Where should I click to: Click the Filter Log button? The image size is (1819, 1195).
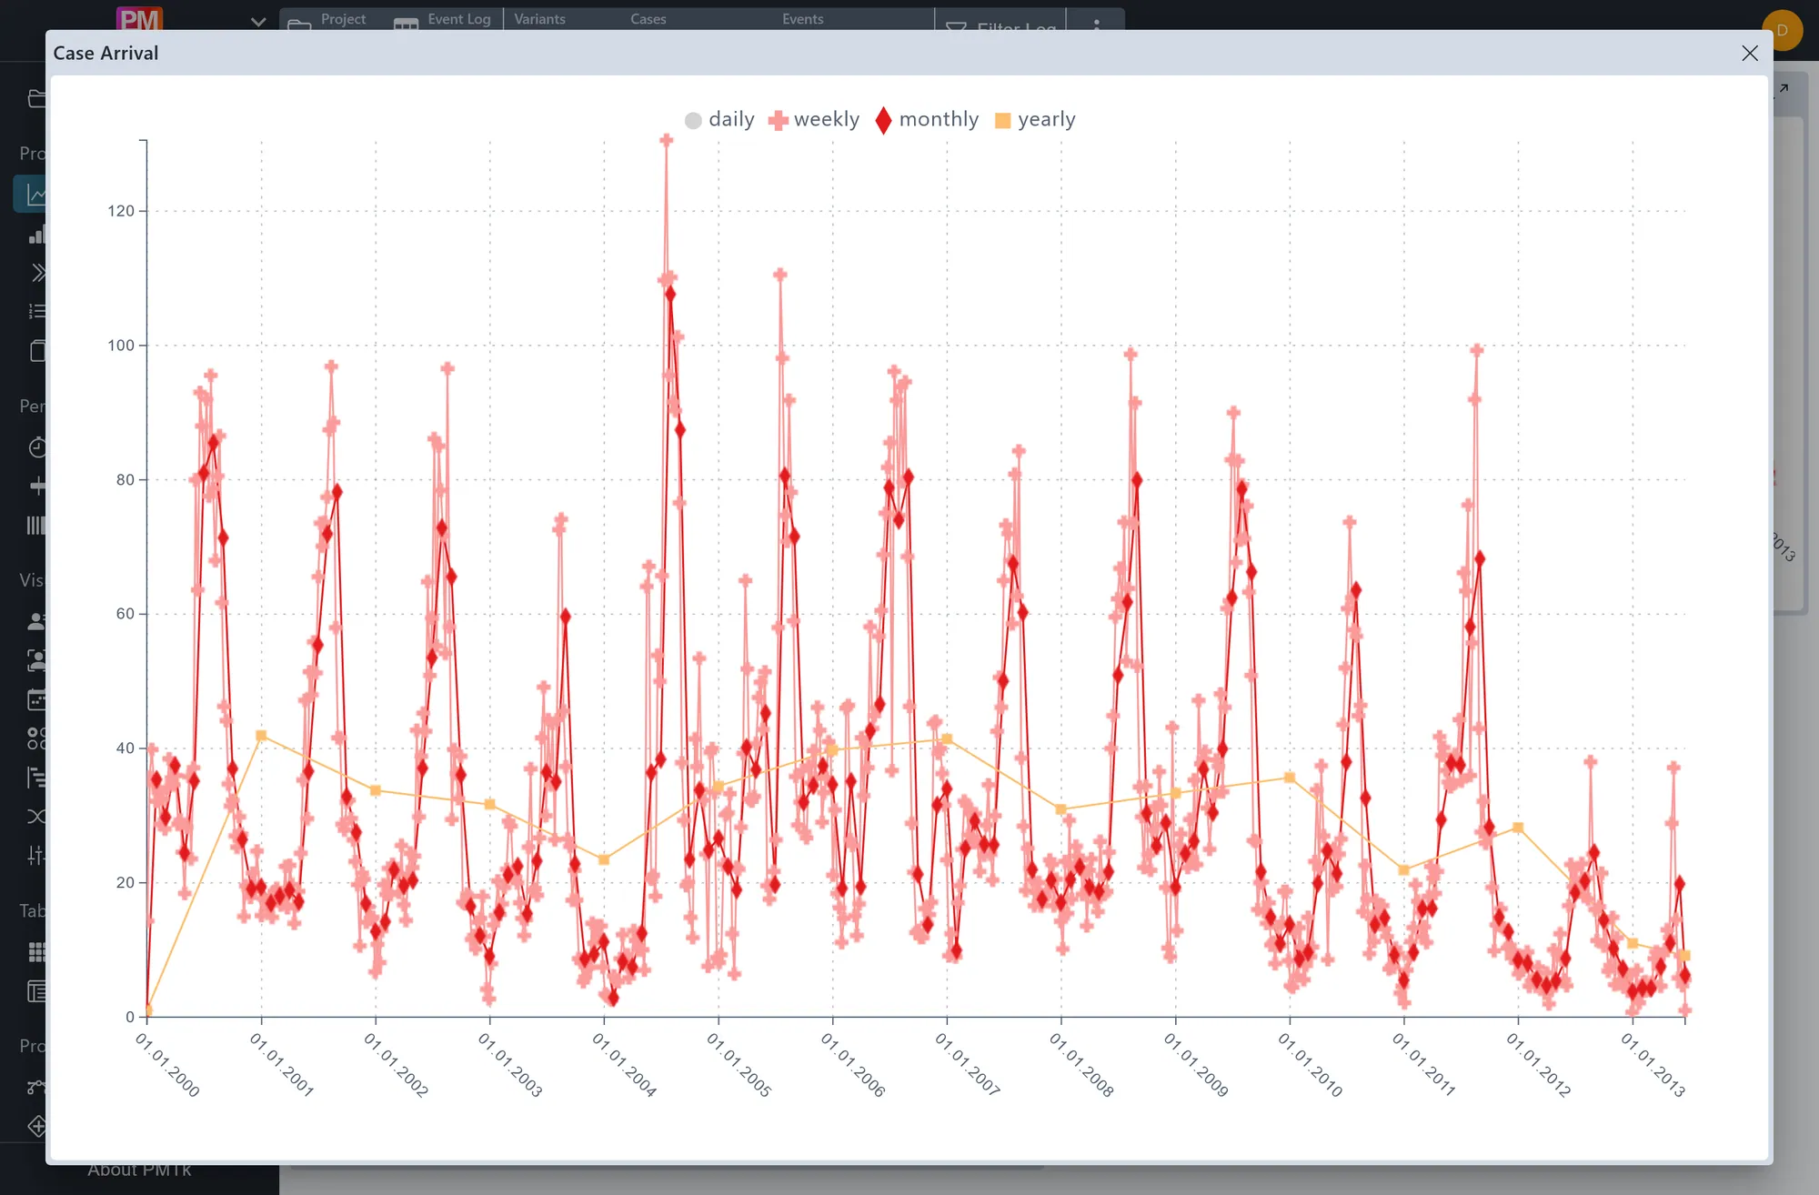[x=1000, y=25]
